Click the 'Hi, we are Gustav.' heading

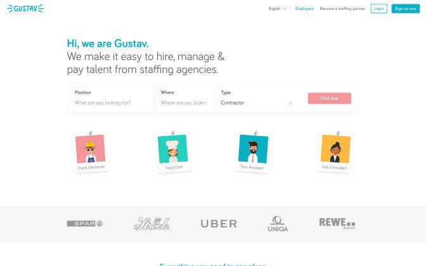click(108, 44)
